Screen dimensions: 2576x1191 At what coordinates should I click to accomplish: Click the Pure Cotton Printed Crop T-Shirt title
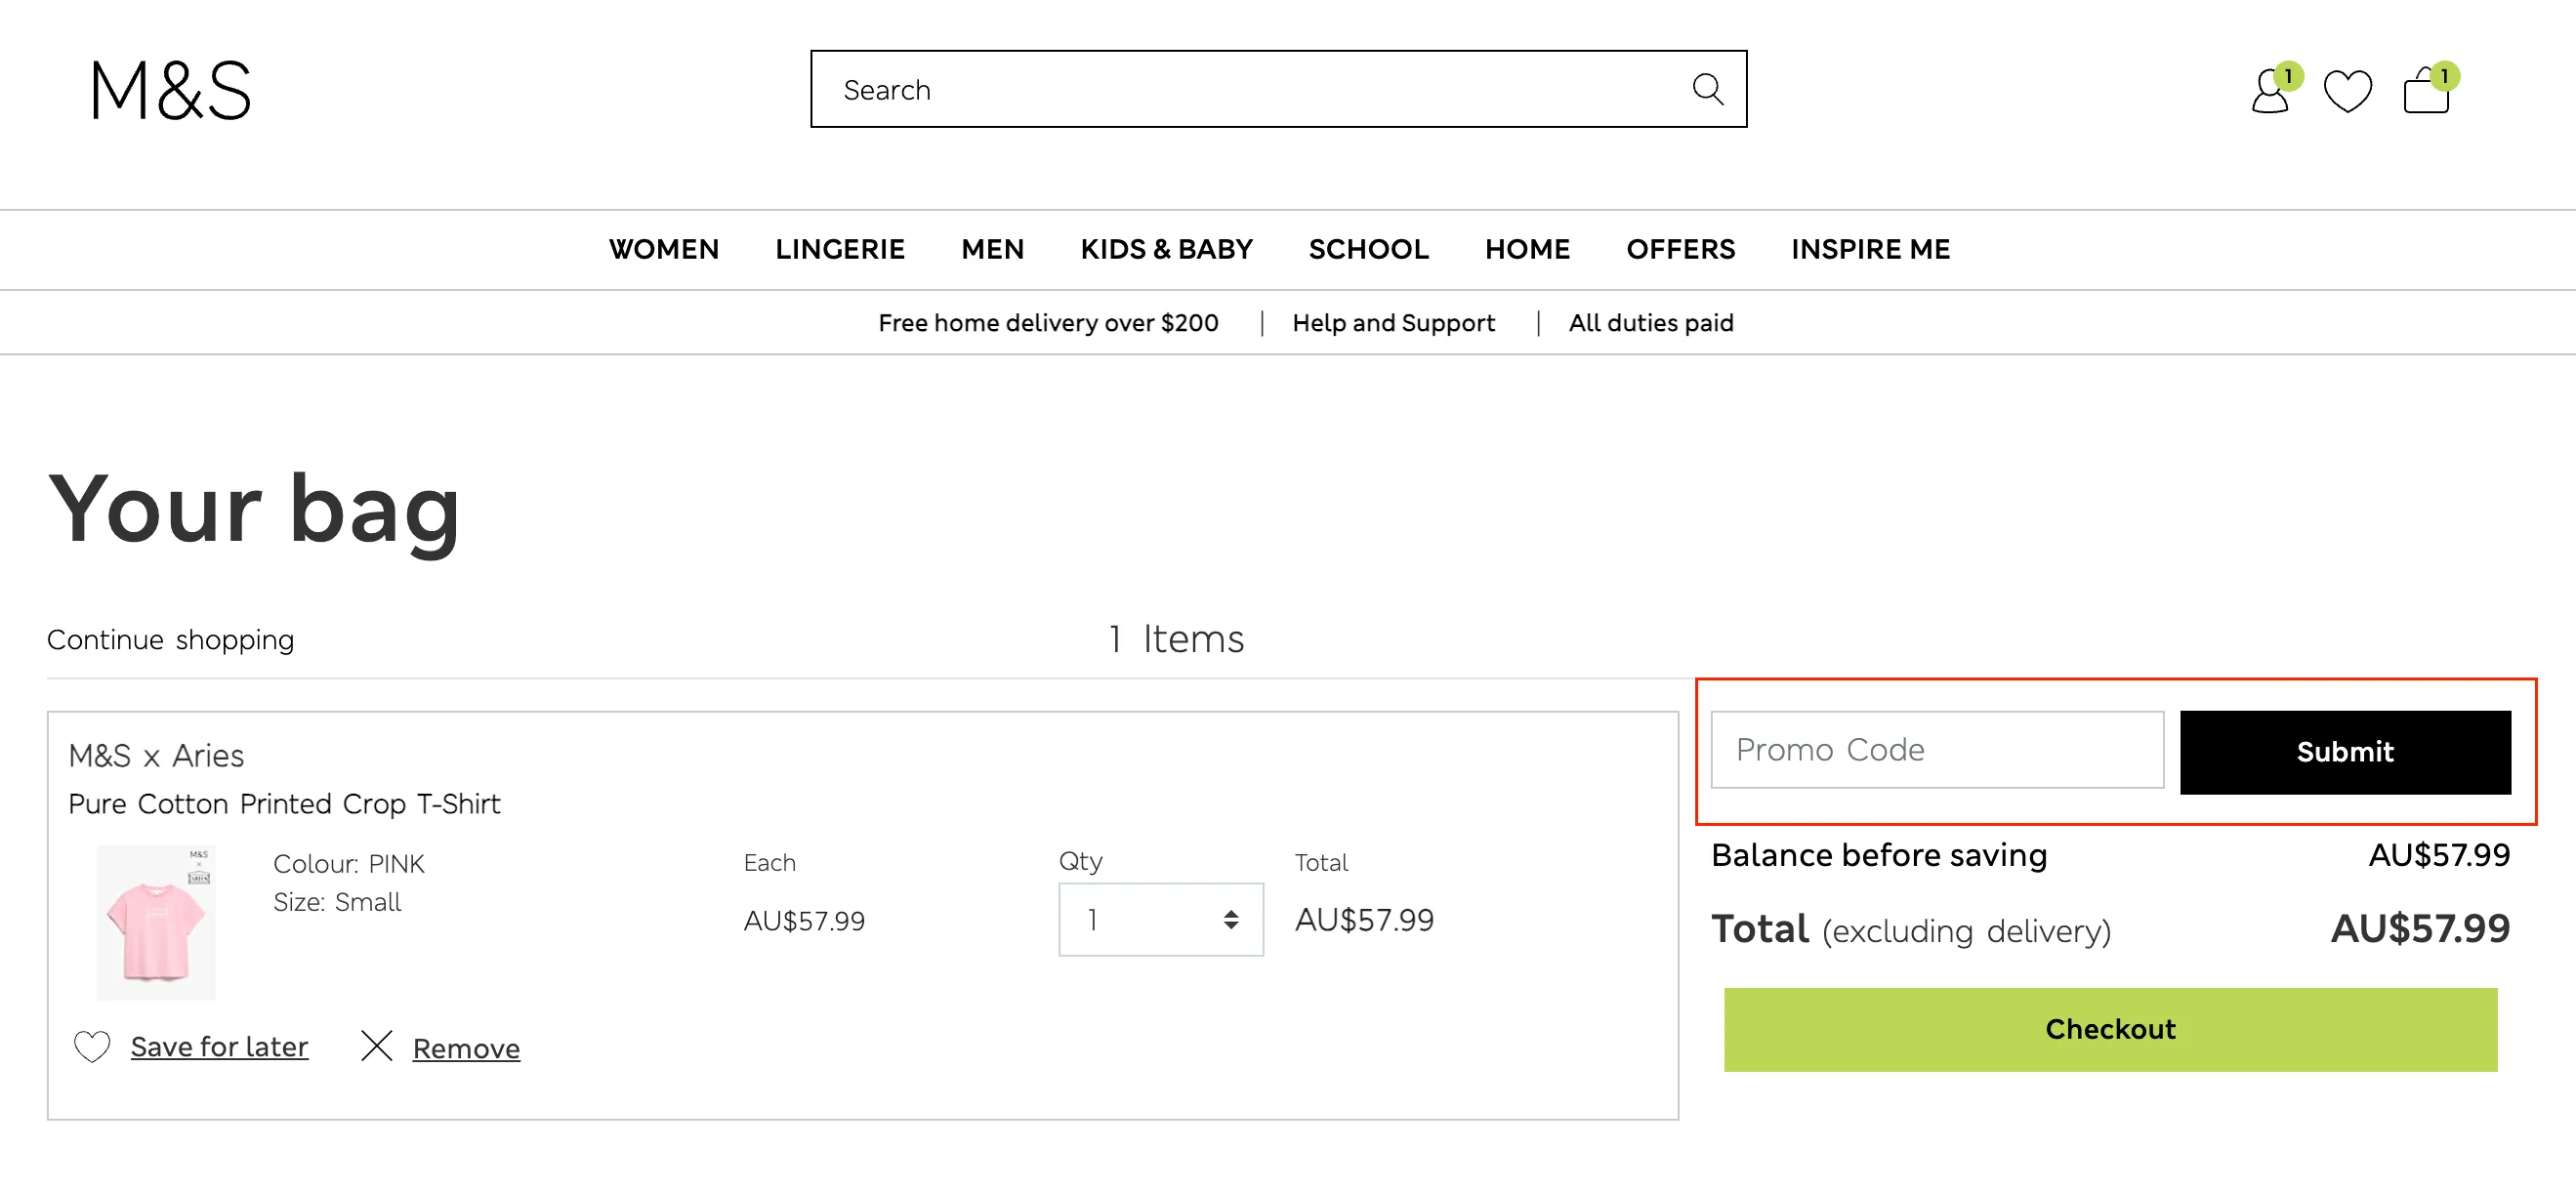284,804
